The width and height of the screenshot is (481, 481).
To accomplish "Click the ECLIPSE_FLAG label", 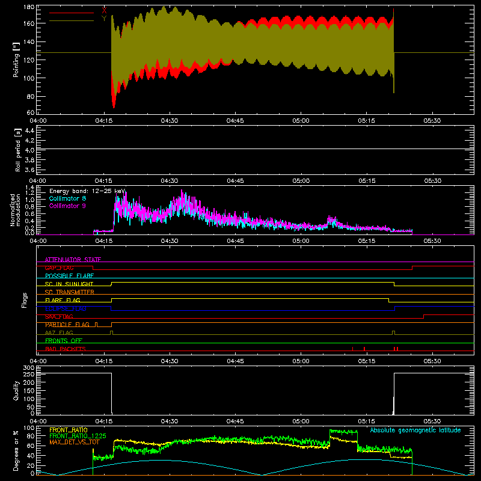I will [x=66, y=308].
